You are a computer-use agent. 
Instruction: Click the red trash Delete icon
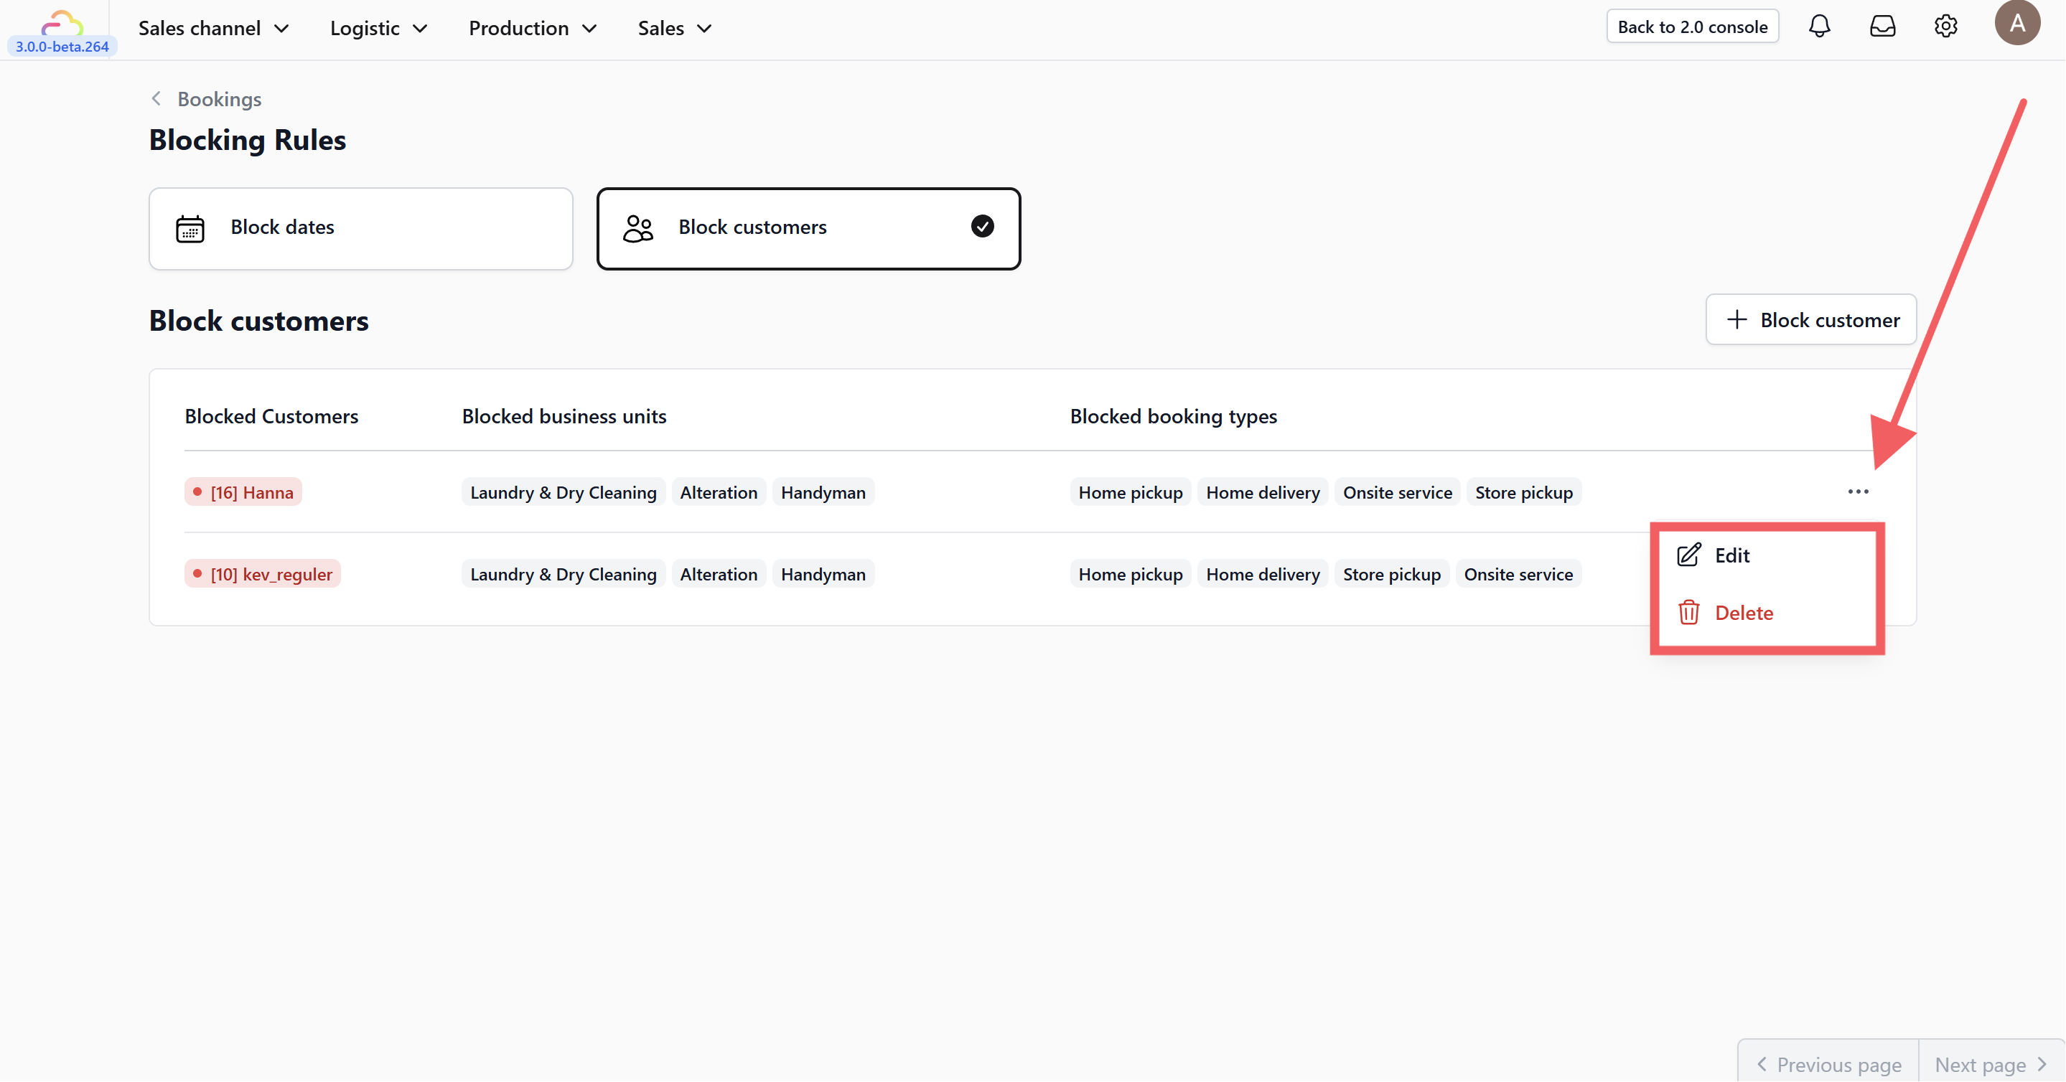coord(1688,612)
